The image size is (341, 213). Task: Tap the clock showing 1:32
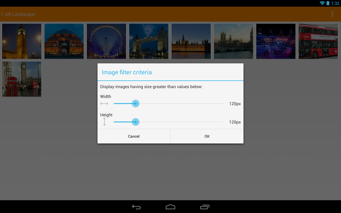coord(335,3)
